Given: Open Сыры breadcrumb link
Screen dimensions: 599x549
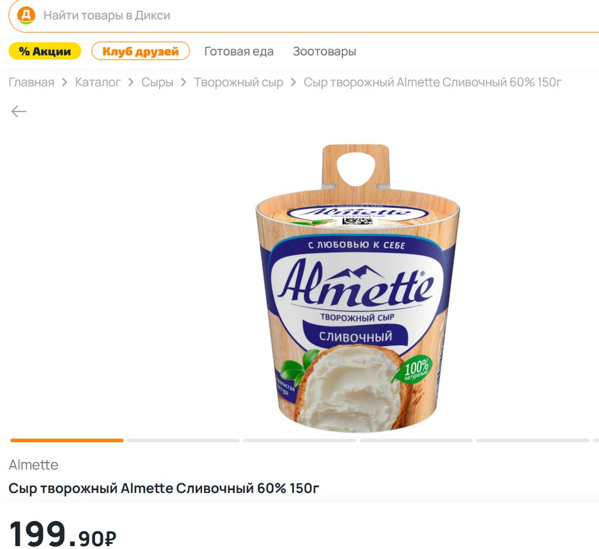Looking at the screenshot, I should pos(157,82).
